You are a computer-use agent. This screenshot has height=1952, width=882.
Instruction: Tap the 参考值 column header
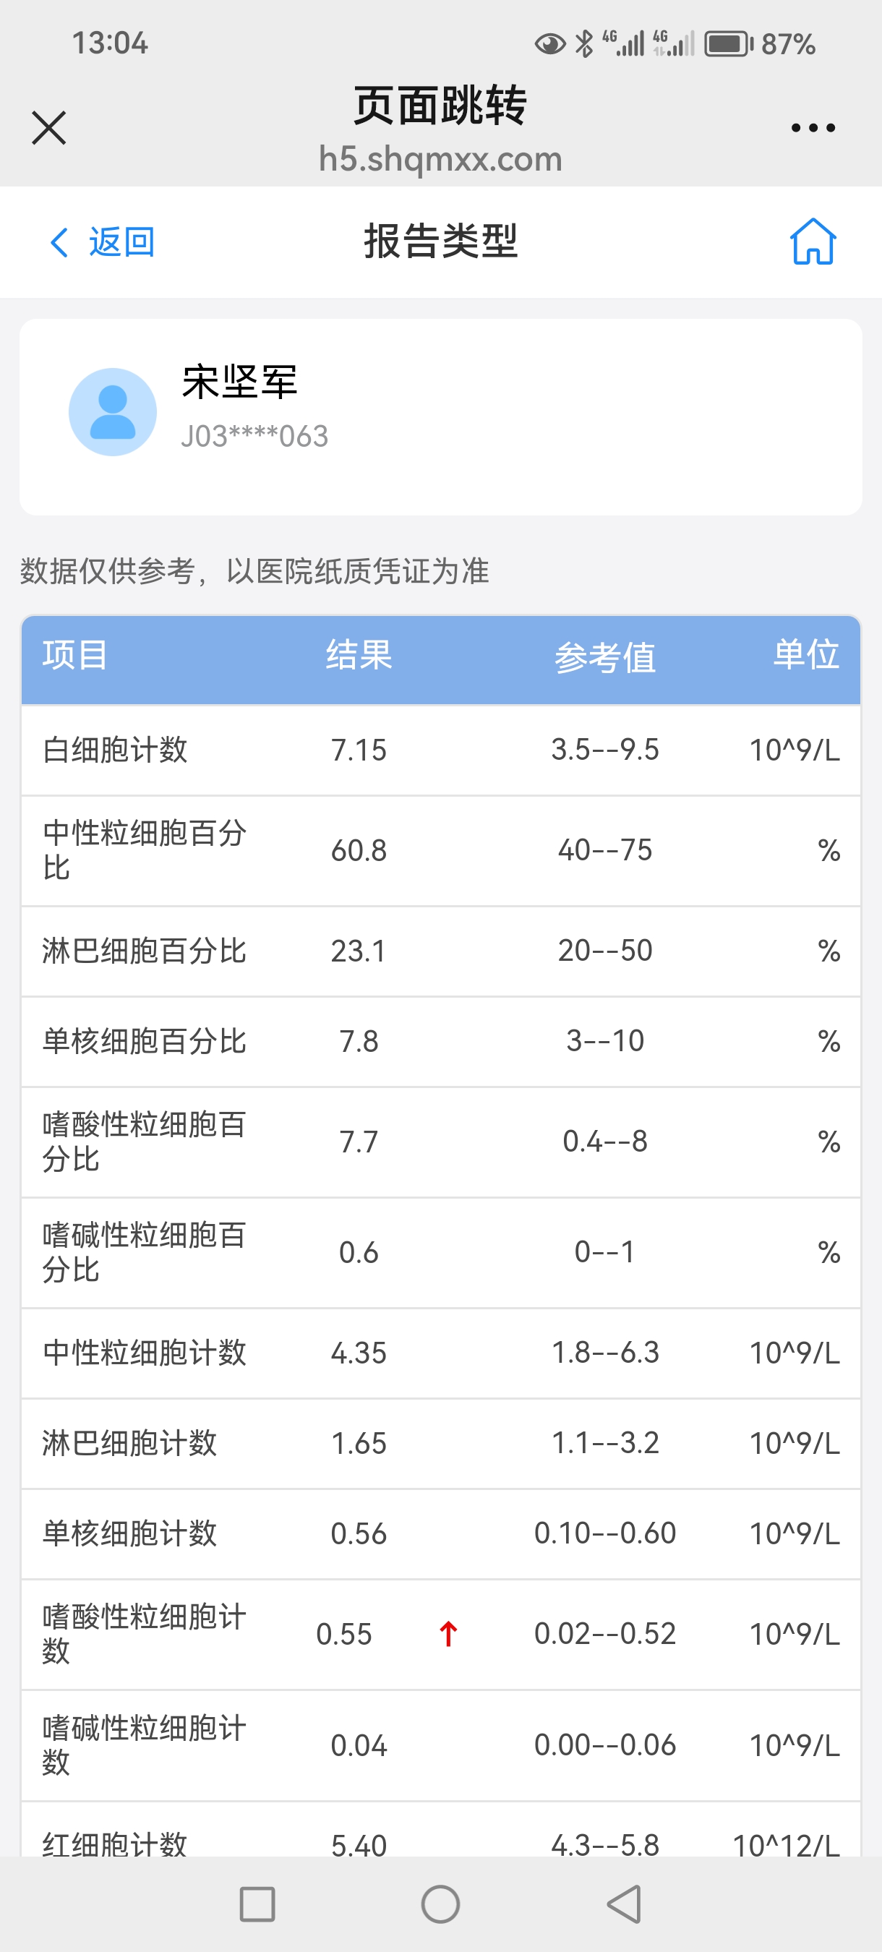pos(604,656)
